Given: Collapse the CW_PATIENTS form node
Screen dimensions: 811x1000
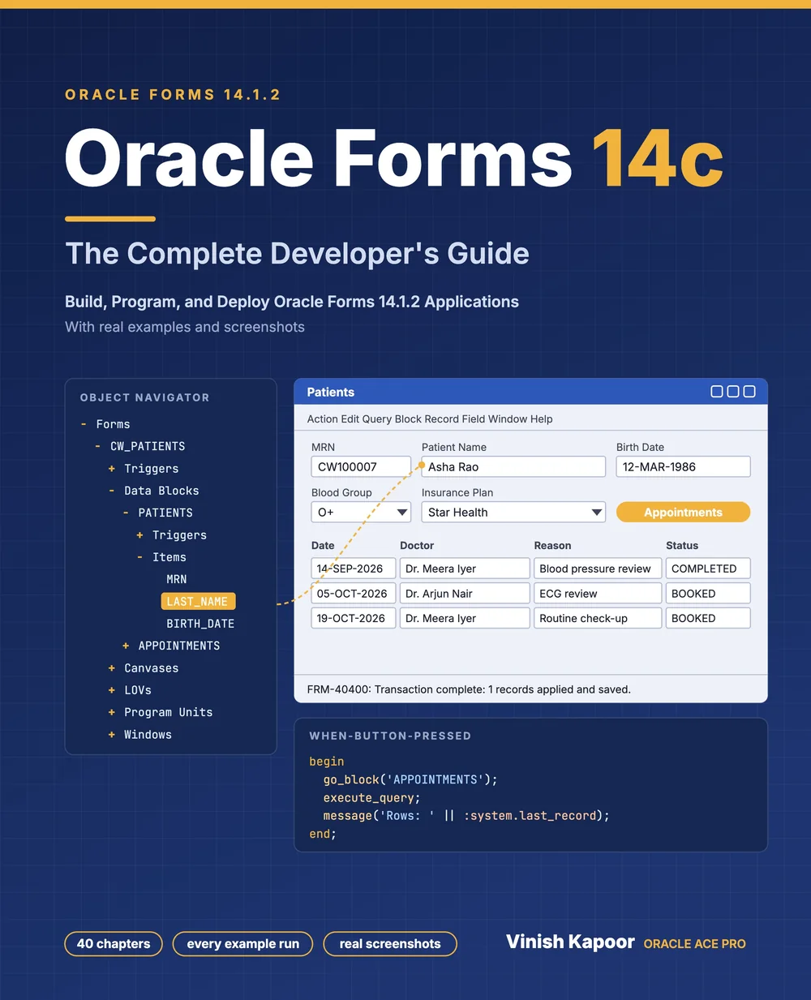Looking at the screenshot, I should coord(97,446).
